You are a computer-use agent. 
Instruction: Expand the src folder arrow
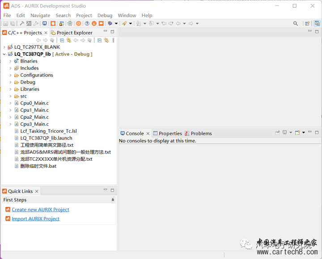[10, 96]
